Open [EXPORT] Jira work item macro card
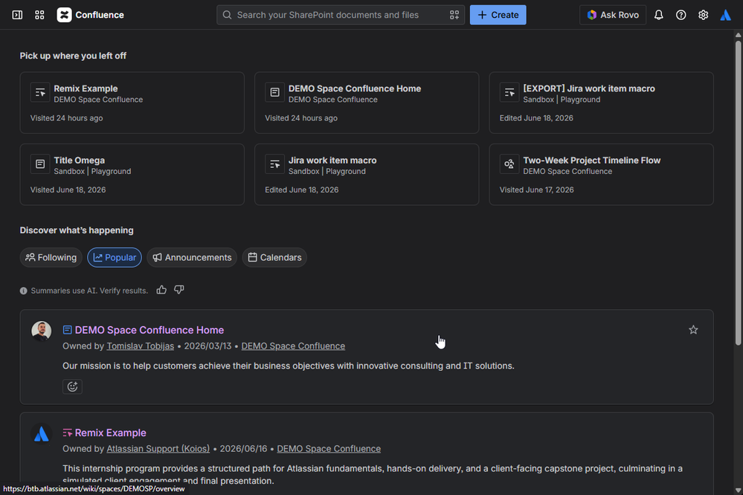 [602, 103]
